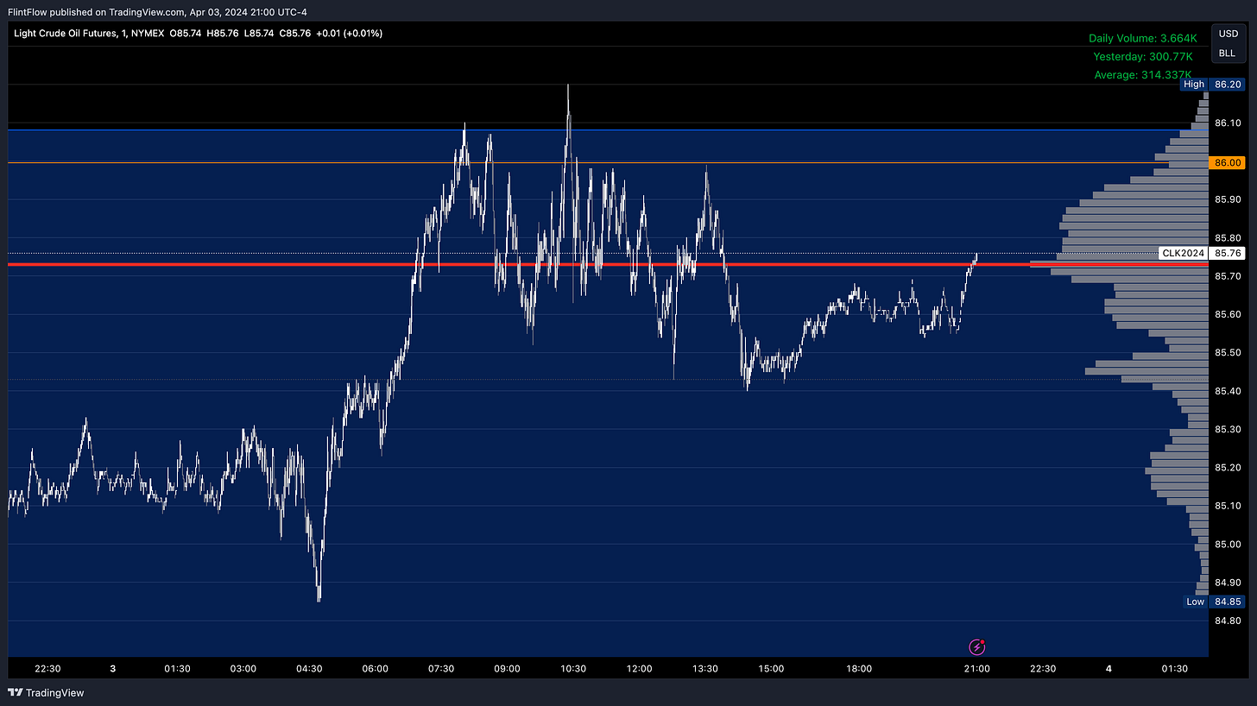Click the 21:00 time axis label
This screenshot has height=706, width=1257.
tap(977, 669)
